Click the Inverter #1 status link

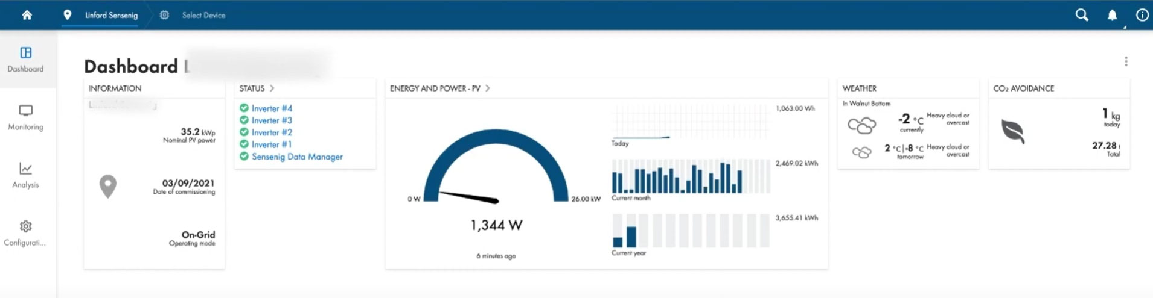[272, 144]
